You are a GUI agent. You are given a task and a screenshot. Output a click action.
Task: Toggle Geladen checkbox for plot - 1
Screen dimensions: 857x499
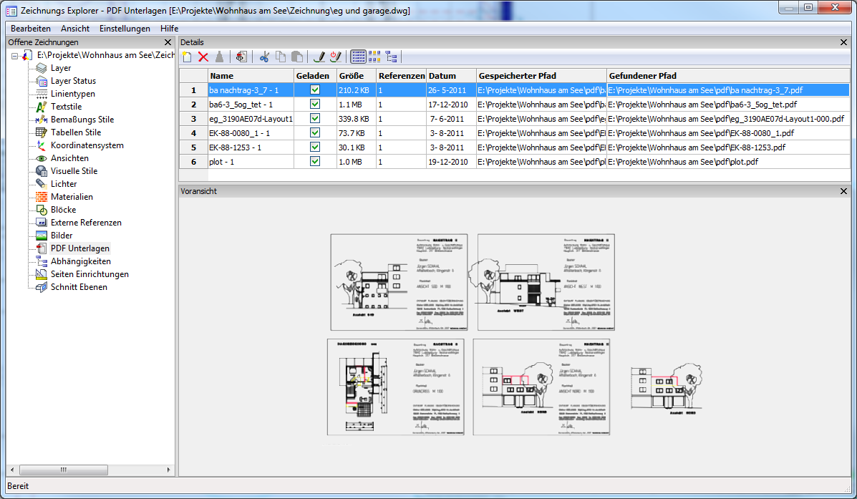[x=315, y=161]
